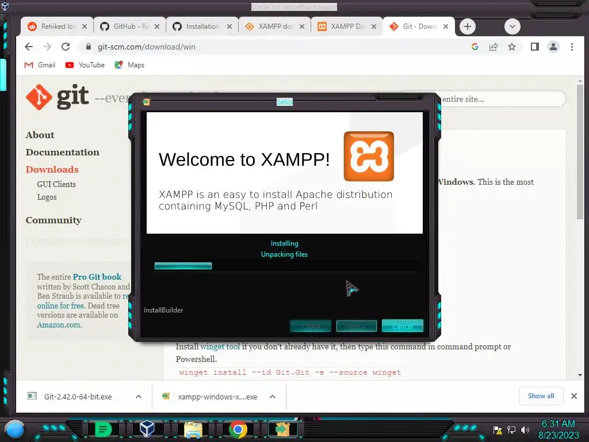The image size is (589, 442).
Task: Click the Cancel button in XAMPP setup
Action: point(402,326)
